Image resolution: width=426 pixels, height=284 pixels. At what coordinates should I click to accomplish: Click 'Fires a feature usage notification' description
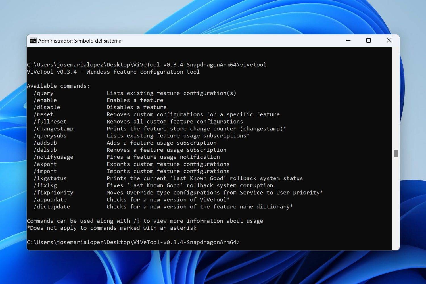click(163, 157)
